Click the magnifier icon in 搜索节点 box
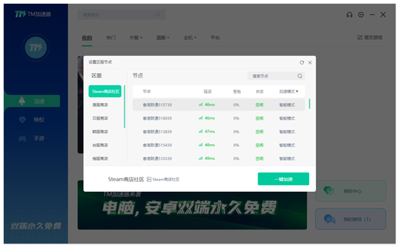 tap(300, 76)
